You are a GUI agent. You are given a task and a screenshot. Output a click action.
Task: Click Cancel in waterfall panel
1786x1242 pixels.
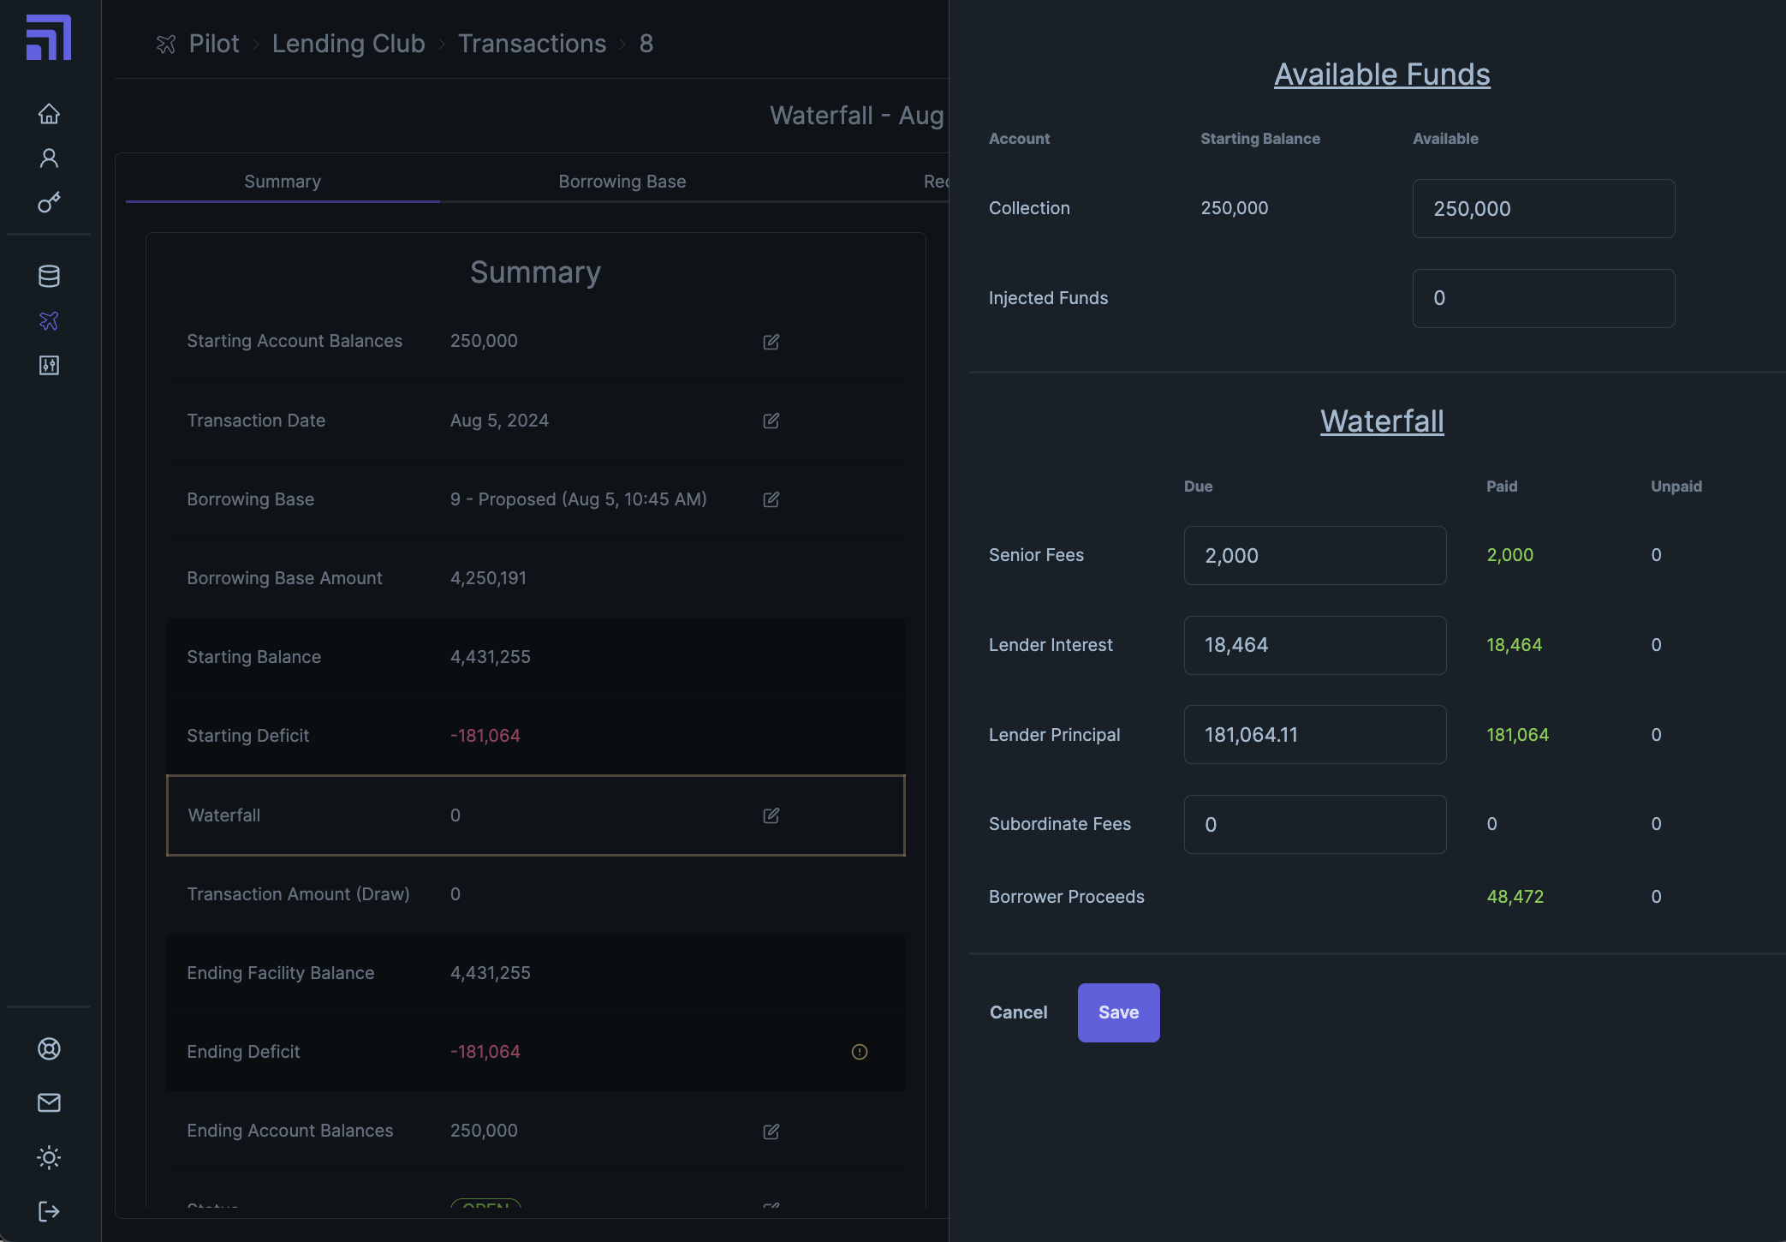point(1018,1012)
